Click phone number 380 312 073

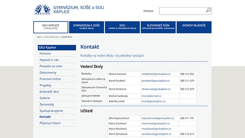[x=187, y=89]
